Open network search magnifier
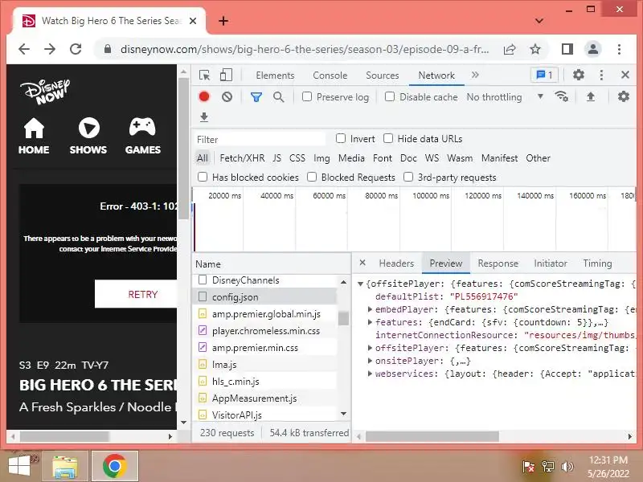The height and width of the screenshot is (482, 643). click(x=278, y=97)
